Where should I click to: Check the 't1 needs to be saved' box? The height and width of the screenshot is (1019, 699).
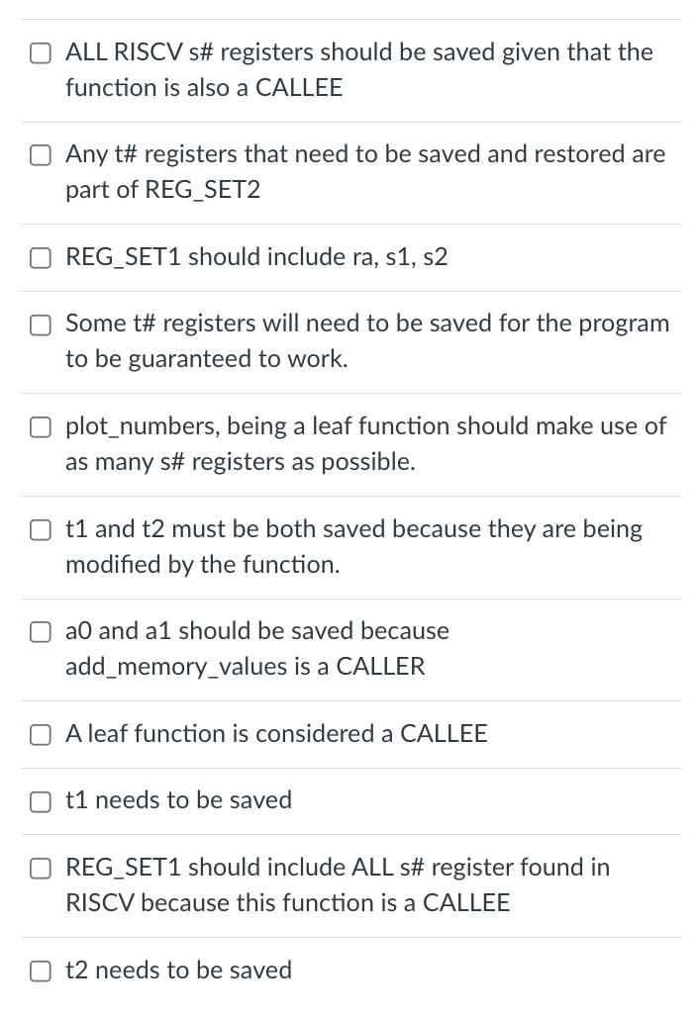tap(41, 801)
